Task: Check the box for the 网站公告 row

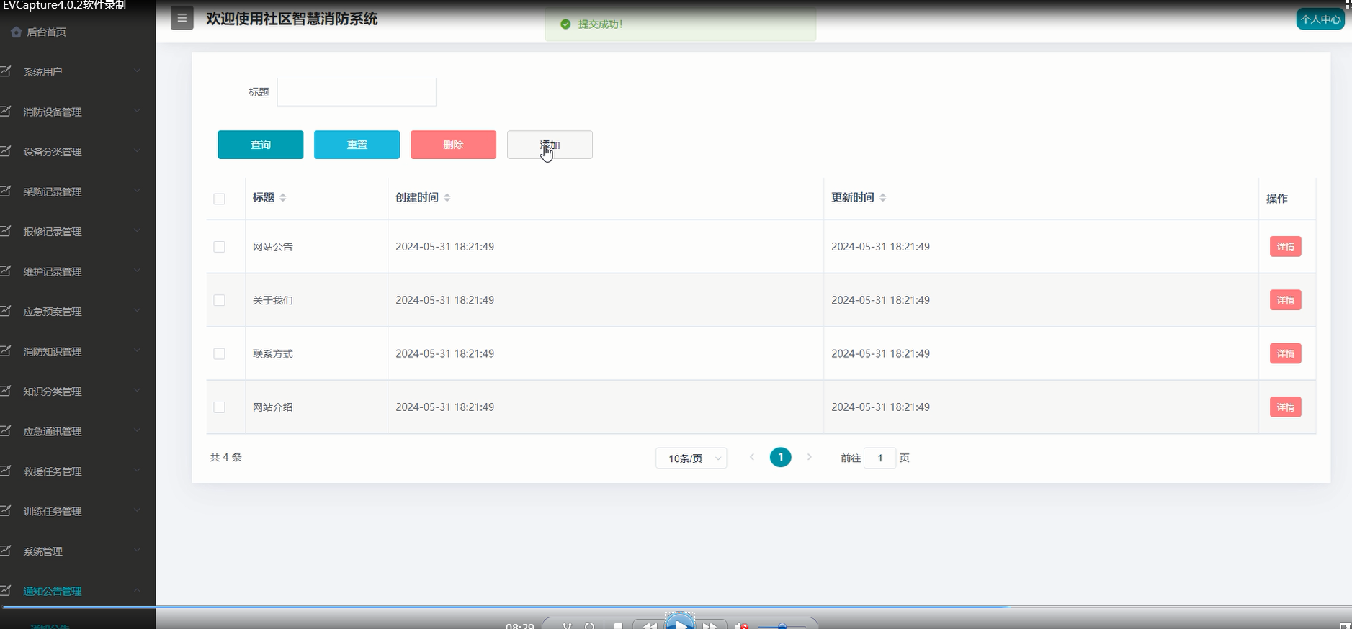Action: pyautogui.click(x=220, y=247)
